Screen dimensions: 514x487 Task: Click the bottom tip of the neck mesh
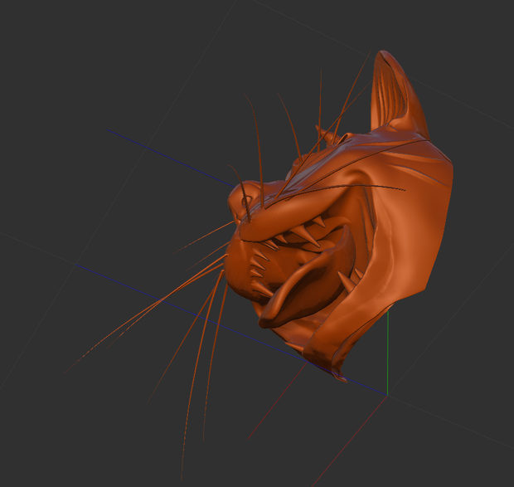click(x=339, y=377)
